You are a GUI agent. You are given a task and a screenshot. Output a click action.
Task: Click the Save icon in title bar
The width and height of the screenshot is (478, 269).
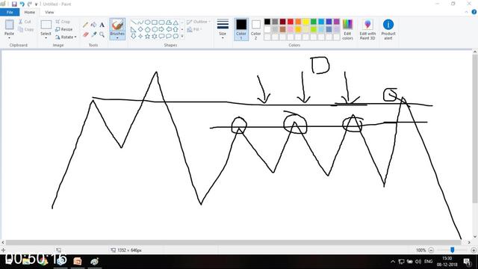14,4
